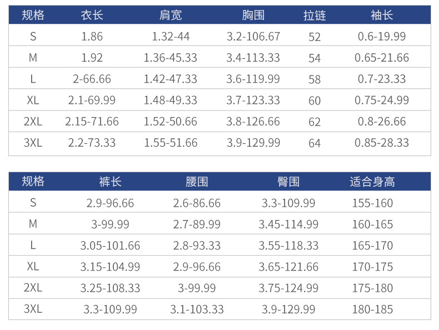
Task: Click chest value 3.2-106.67
Action: point(253,37)
